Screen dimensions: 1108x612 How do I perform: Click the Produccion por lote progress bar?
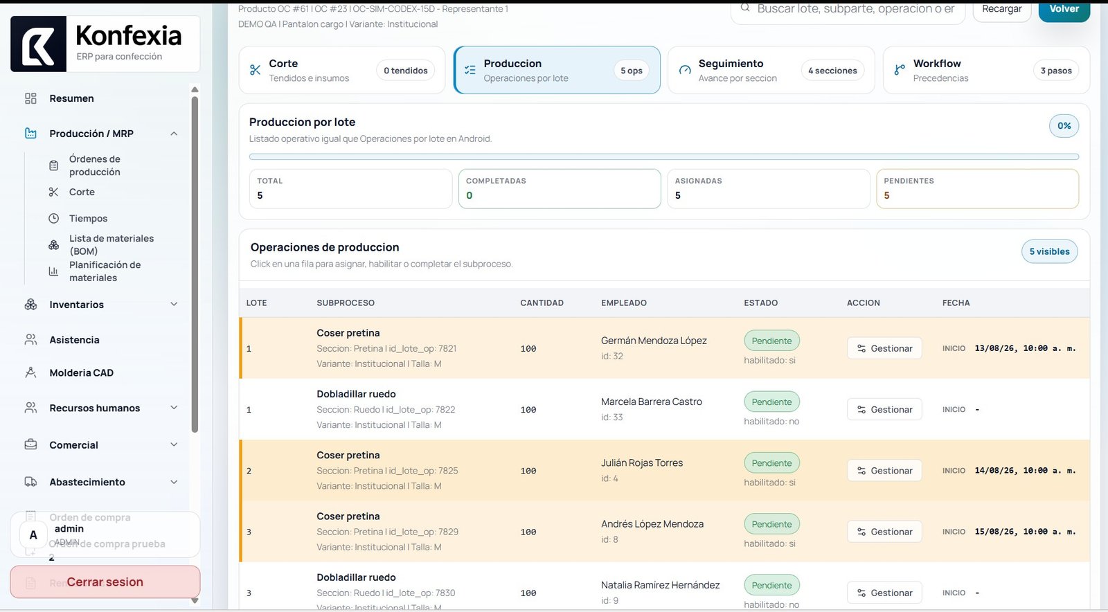click(664, 157)
